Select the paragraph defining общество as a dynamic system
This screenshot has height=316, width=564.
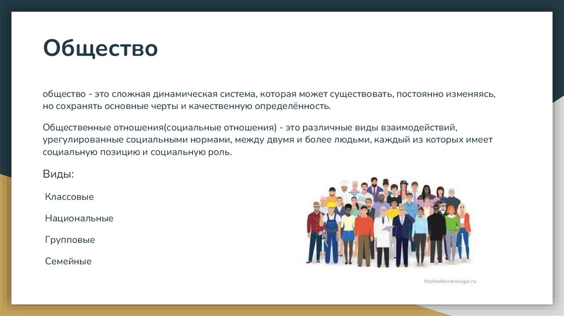269,100
